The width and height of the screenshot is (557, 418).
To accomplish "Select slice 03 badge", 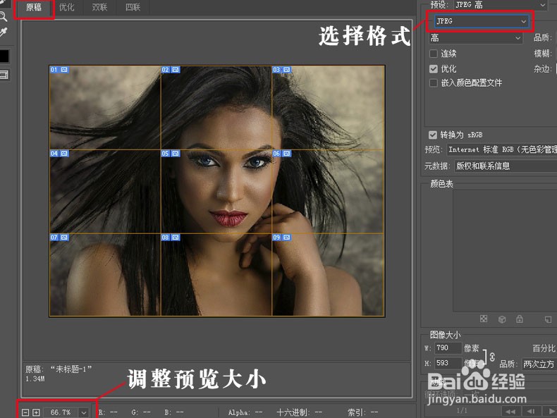I will pos(282,70).
